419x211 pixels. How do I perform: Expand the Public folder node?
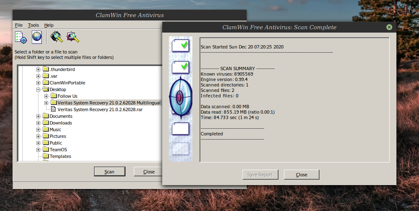pos(38,143)
